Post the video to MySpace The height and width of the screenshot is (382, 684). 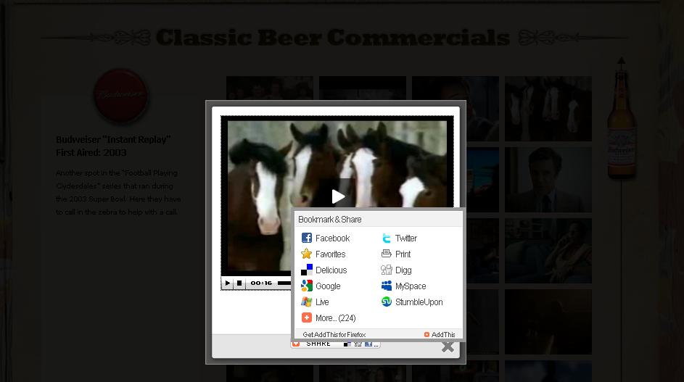click(x=403, y=286)
